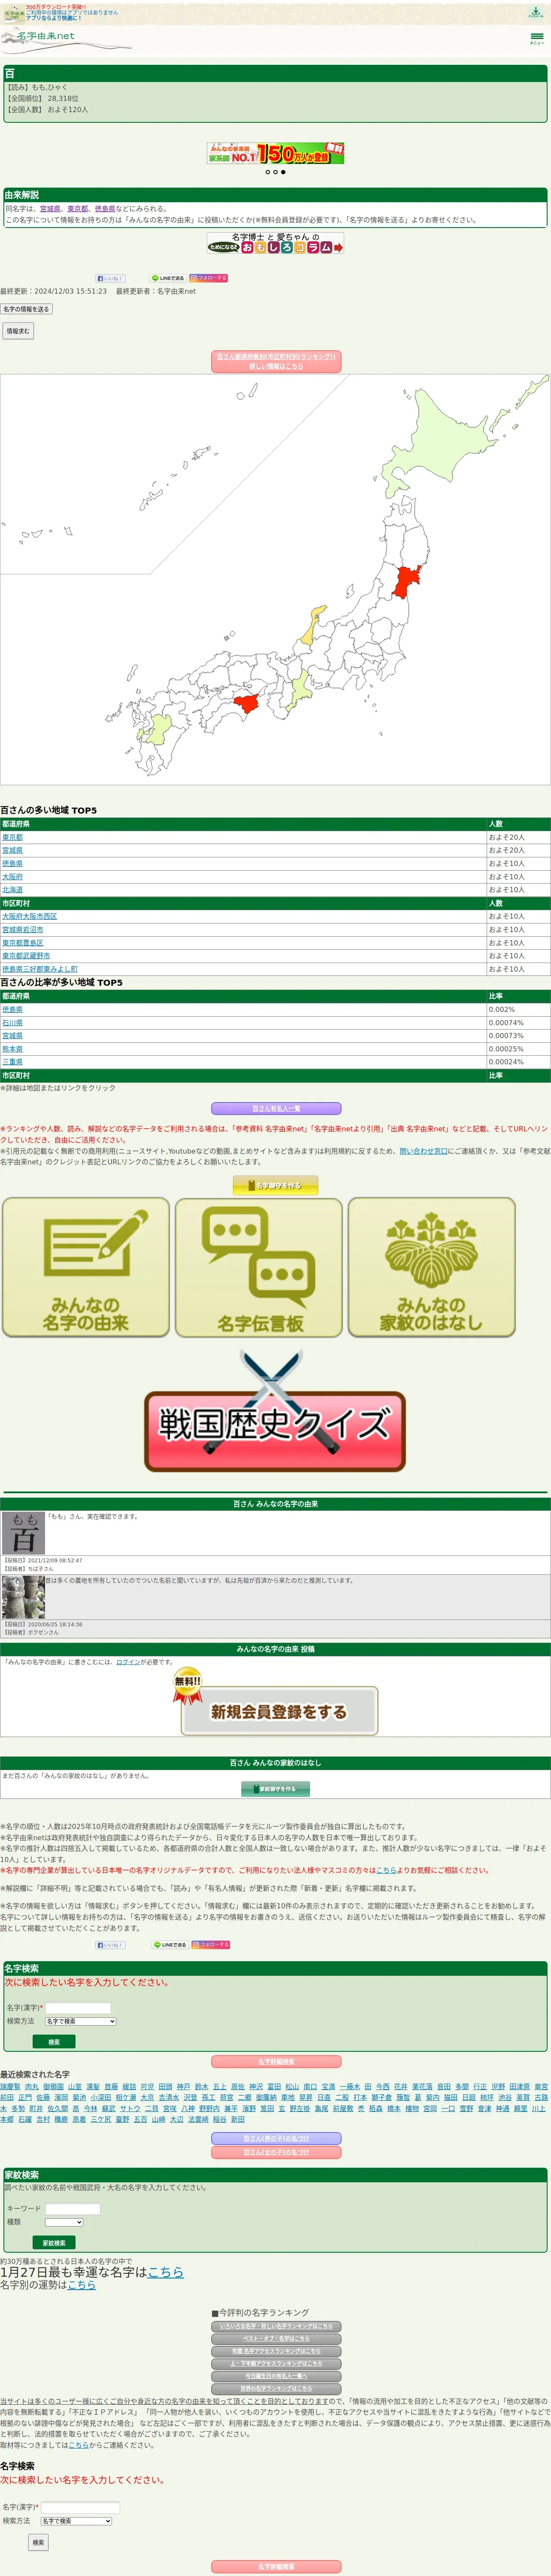The width and height of the screenshot is (551, 2576).
Task: Click the second Instagram フォローする button
Action: pyautogui.click(x=210, y=1945)
